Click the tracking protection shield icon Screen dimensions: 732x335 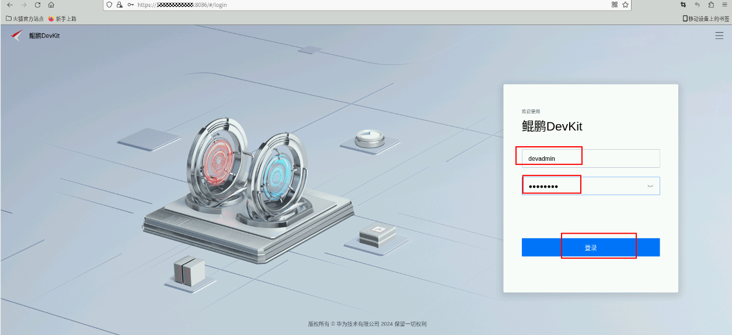point(109,5)
